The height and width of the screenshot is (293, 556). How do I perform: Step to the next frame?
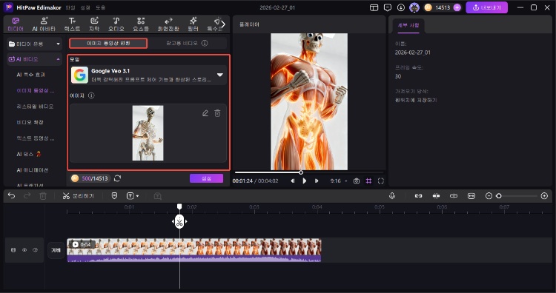tap(317, 181)
